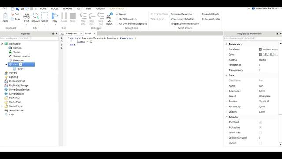Select ServerStorage in Explorer
Image resolution: width=282 pixels, height=159 pixels.
(x=16, y=94)
